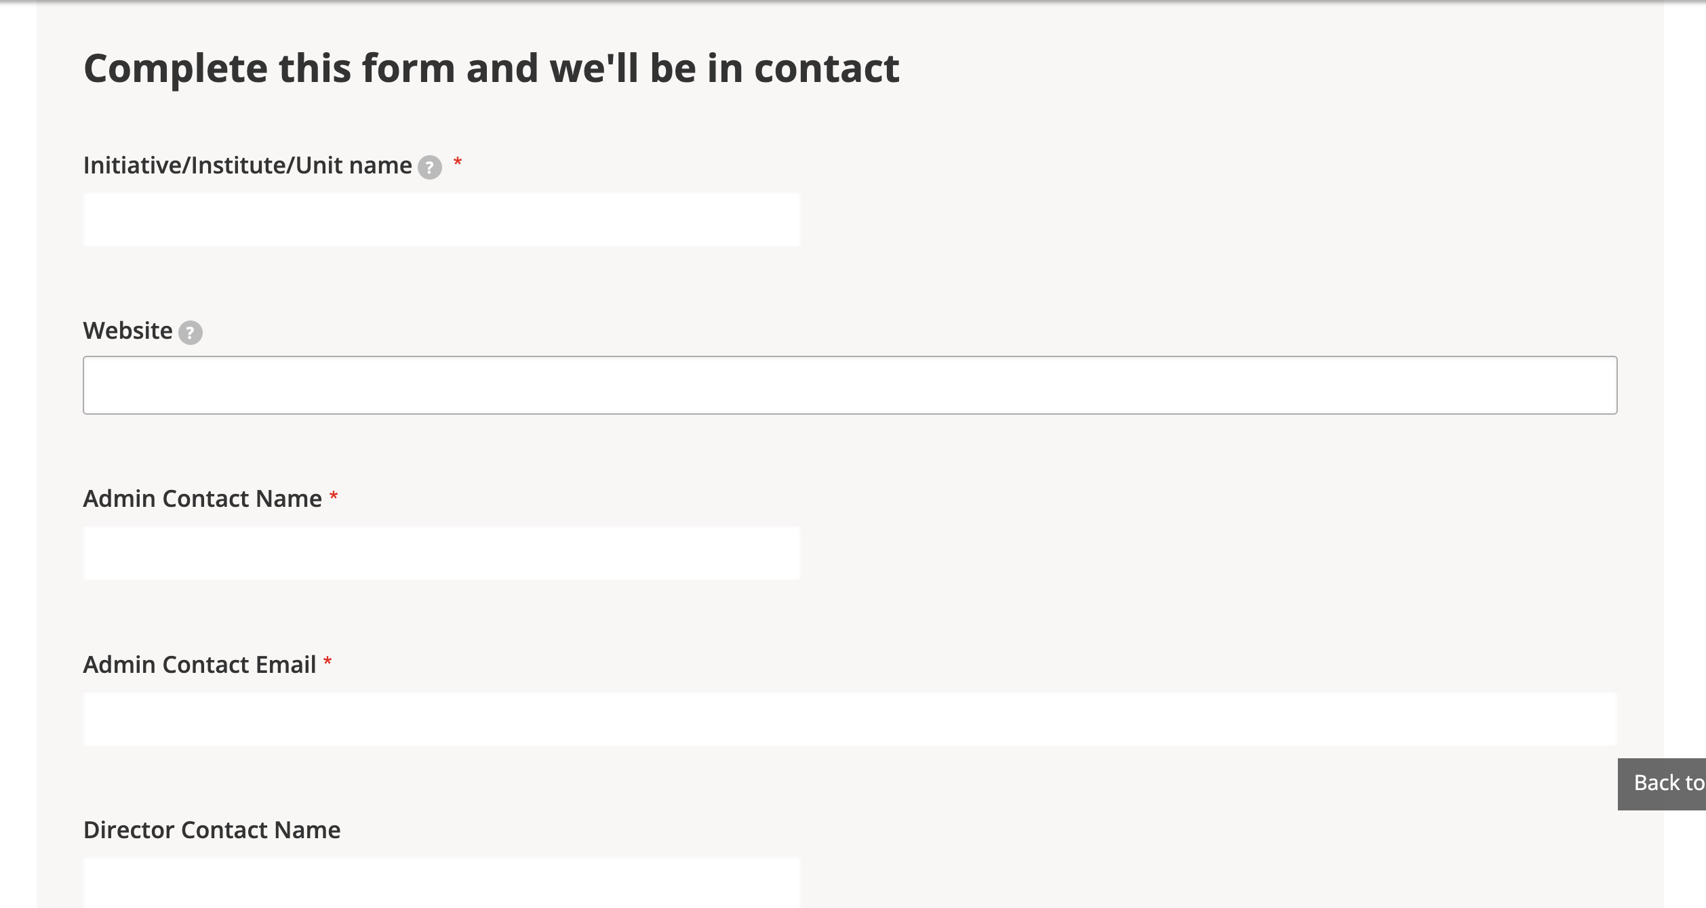The width and height of the screenshot is (1706, 908).
Task: Select the Admin Contact Name field
Action: pyautogui.click(x=441, y=552)
